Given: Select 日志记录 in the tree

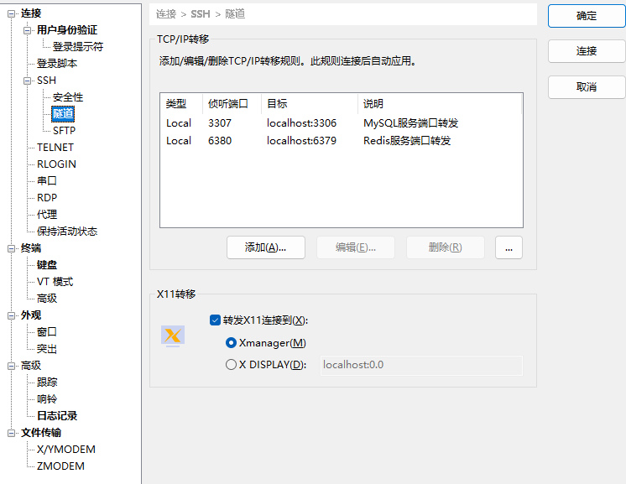Looking at the screenshot, I should click(x=57, y=416).
